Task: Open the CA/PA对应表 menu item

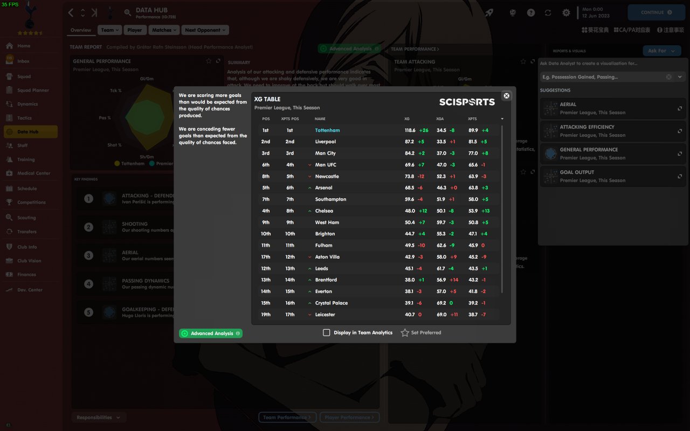Action: (632, 30)
